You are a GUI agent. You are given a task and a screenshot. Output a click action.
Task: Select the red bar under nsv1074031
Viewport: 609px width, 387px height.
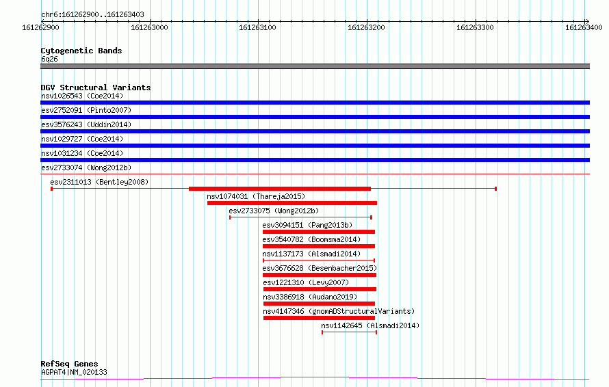[292, 203]
